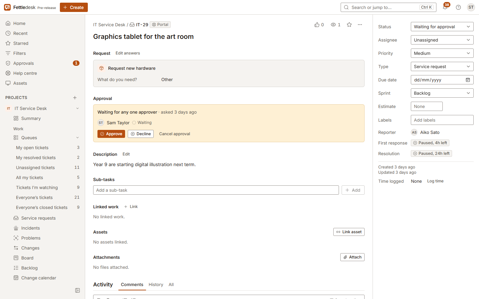Open Everyone's closed tickets queue
Image resolution: width=479 pixels, height=299 pixels.
click(48, 207)
